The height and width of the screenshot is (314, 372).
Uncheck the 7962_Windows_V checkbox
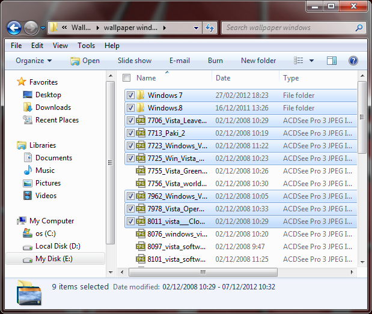pos(130,196)
